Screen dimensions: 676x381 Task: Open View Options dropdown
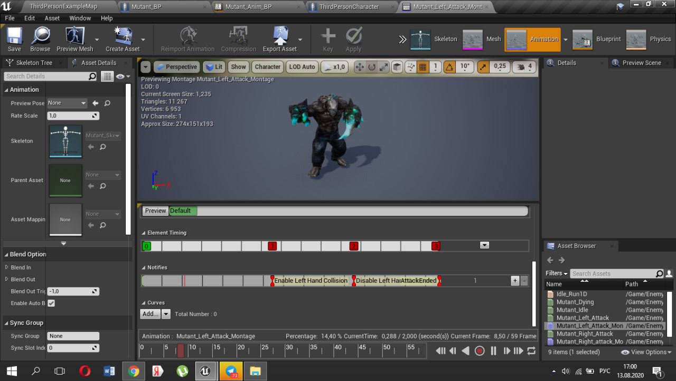646,352
